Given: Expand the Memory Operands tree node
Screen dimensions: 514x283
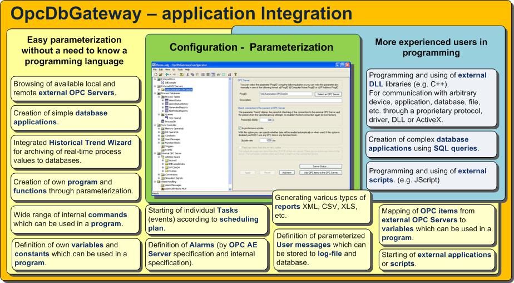Looking at the screenshot, I should [x=159, y=128].
